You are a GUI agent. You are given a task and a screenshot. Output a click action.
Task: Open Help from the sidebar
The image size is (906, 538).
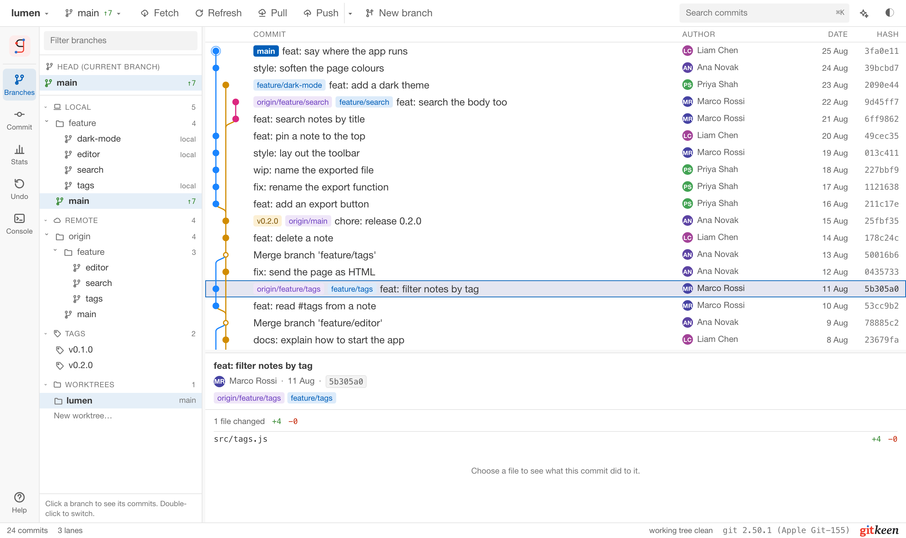19,503
